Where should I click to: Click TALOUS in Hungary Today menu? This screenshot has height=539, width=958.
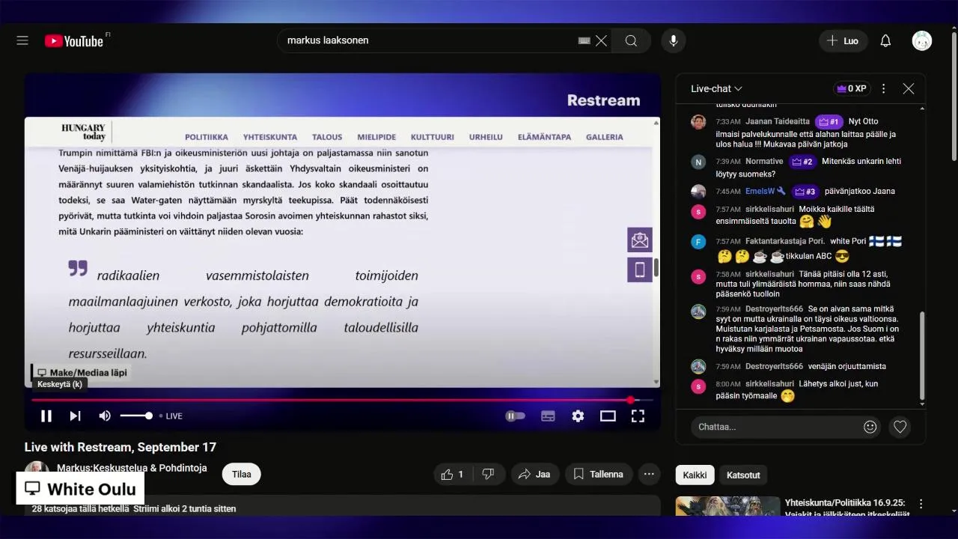click(x=327, y=137)
